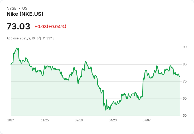The height and width of the screenshot is (134, 194).
Task: Click the 90 label on the price axis
Action: [x=185, y=47]
